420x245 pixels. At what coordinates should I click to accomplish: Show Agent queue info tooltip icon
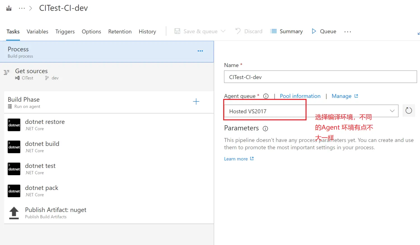point(266,96)
